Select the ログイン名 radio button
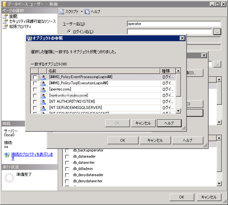This screenshot has width=228, height=205. (x=69, y=31)
